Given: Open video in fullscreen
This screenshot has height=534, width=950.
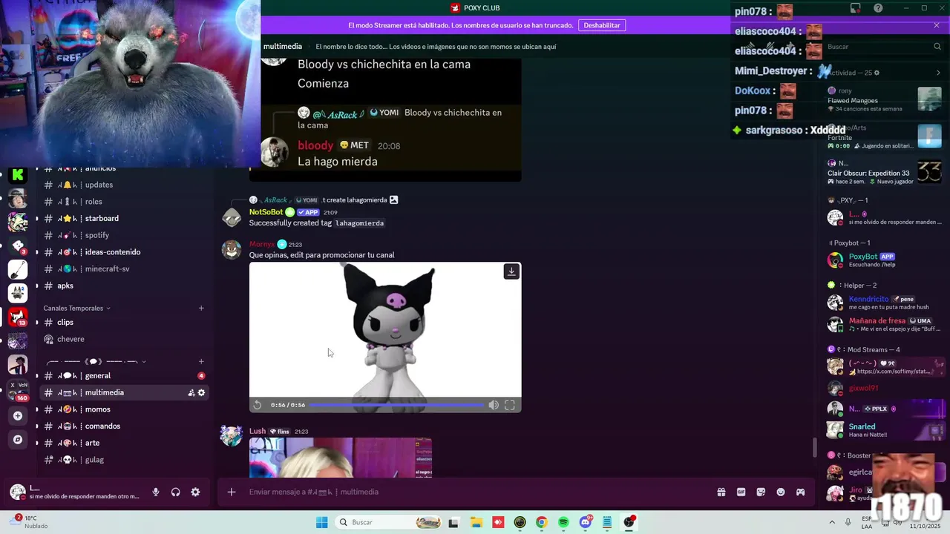Looking at the screenshot, I should coord(510,405).
